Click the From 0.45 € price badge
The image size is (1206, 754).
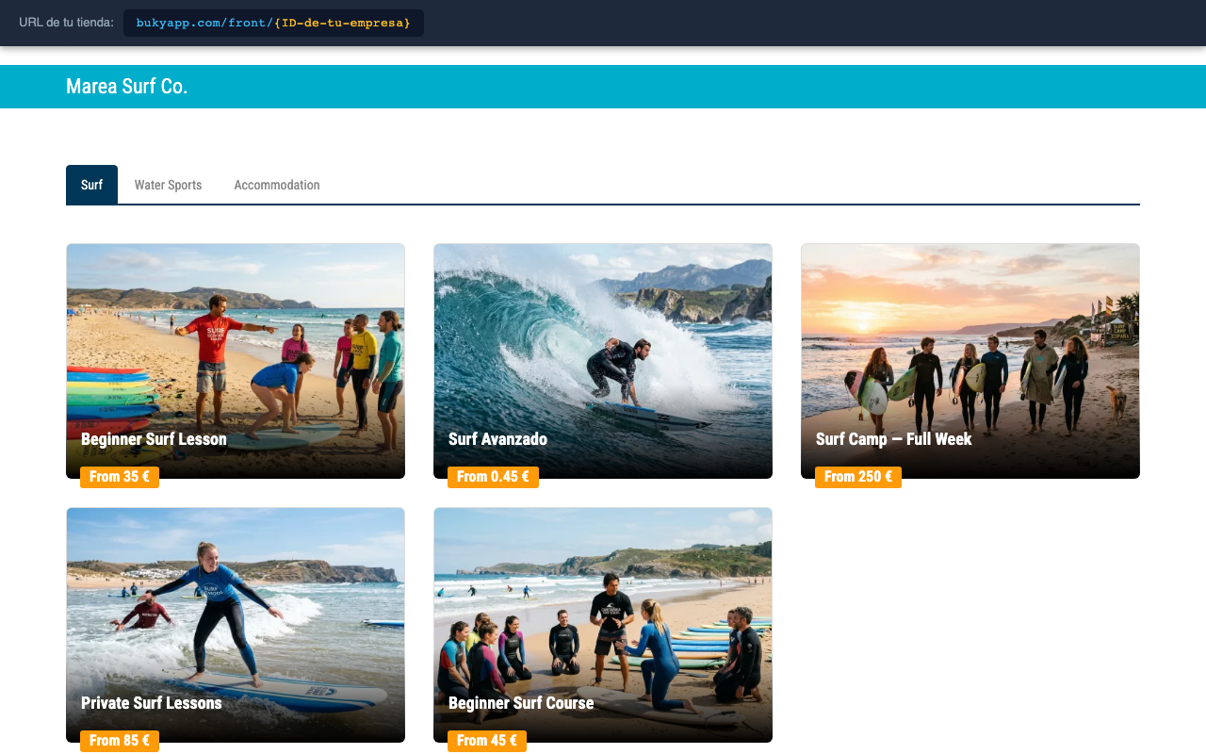493,477
